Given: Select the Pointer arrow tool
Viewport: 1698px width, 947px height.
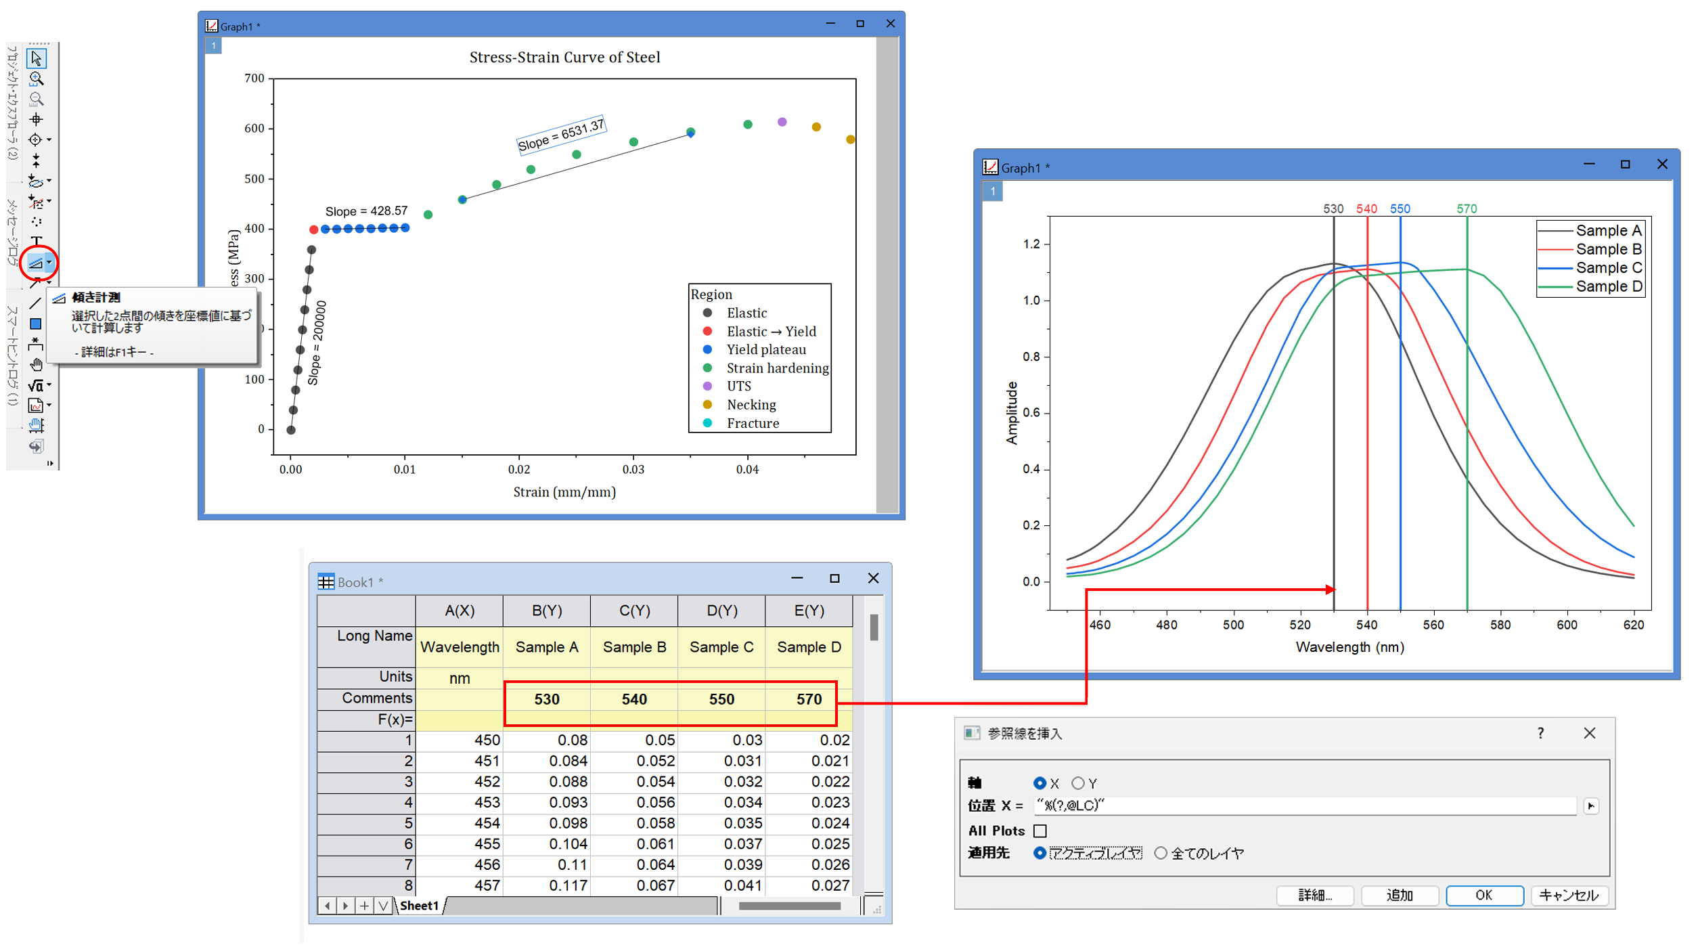Looking at the screenshot, I should pyautogui.click(x=36, y=59).
